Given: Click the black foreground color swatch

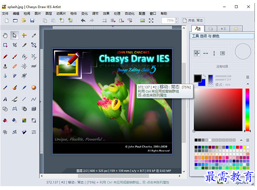Looking at the screenshot, I should point(197,78).
